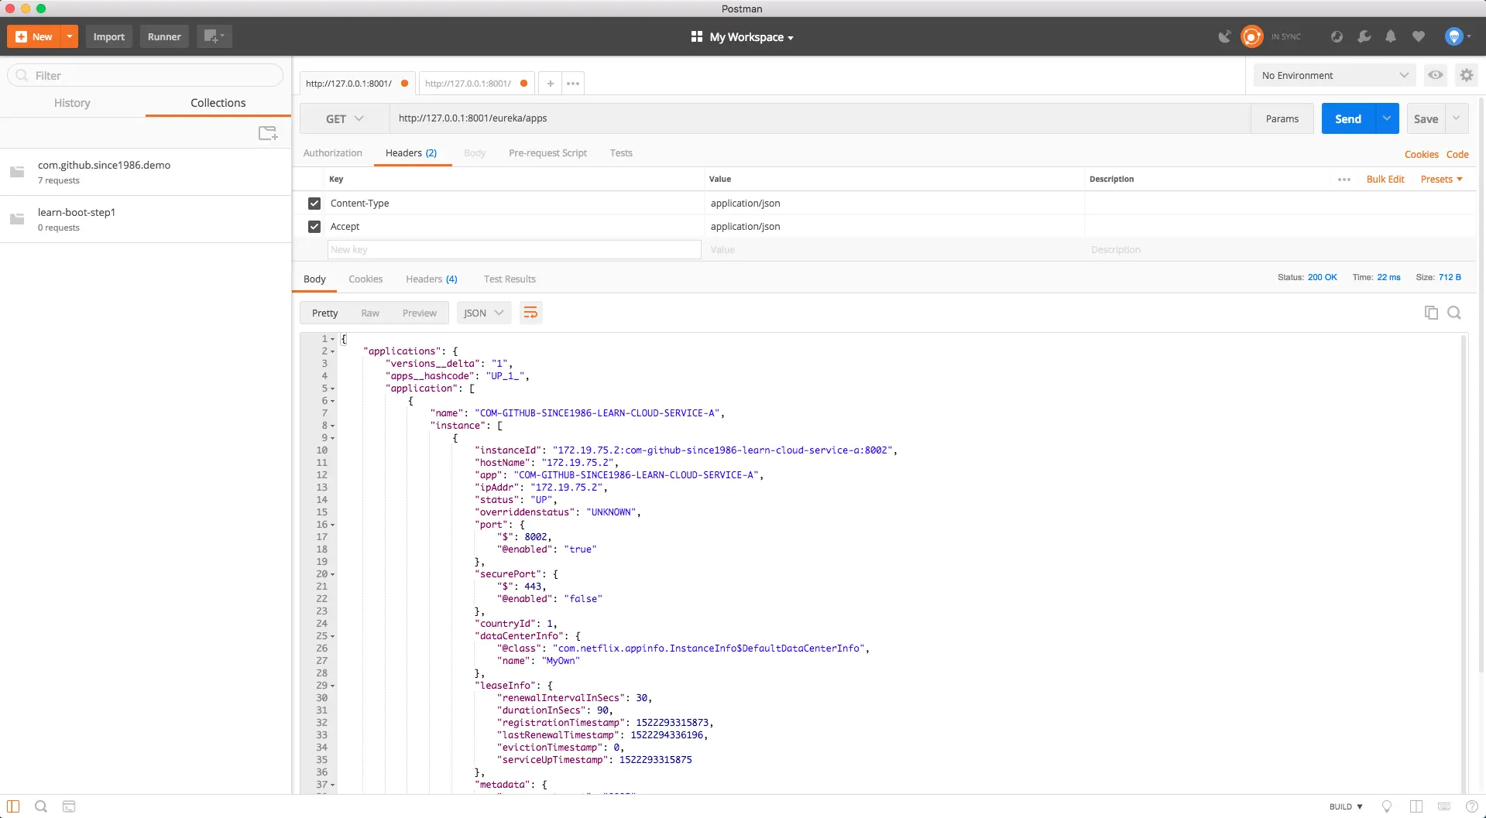Expand the Send button dropdown
The width and height of the screenshot is (1486, 818).
pos(1387,118)
